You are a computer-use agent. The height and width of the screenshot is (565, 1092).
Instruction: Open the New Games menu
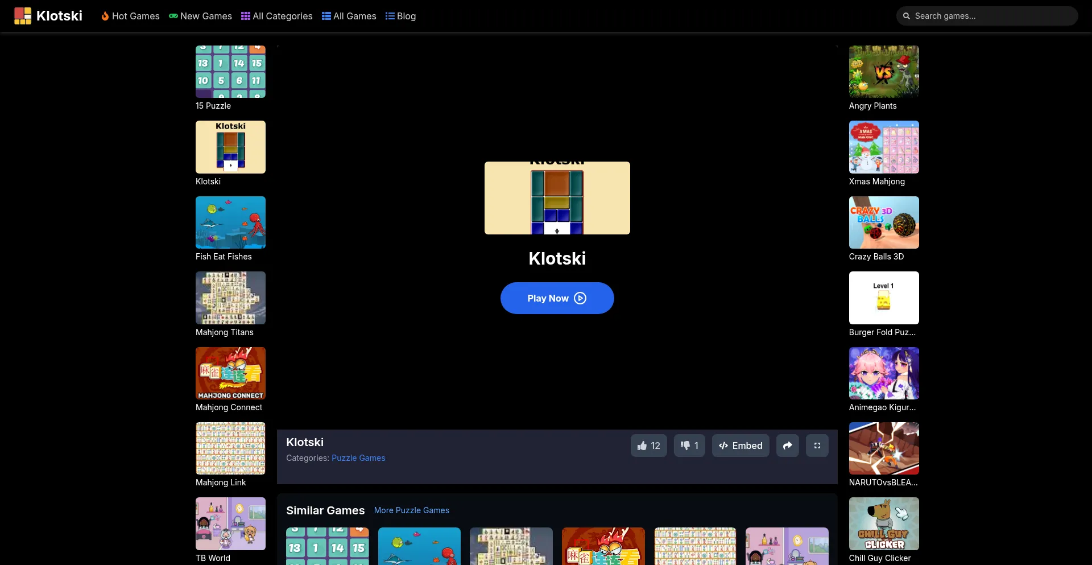pos(200,16)
